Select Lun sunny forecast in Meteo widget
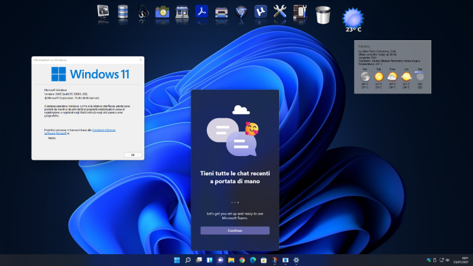 pyautogui.click(x=406, y=78)
